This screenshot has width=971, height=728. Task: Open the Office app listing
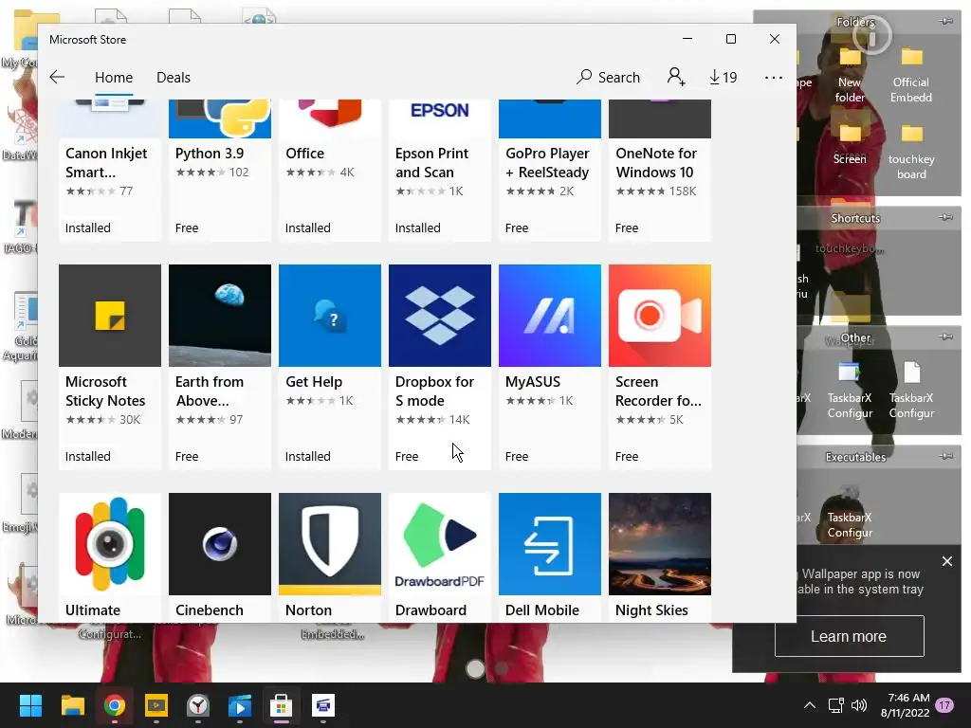(329, 171)
